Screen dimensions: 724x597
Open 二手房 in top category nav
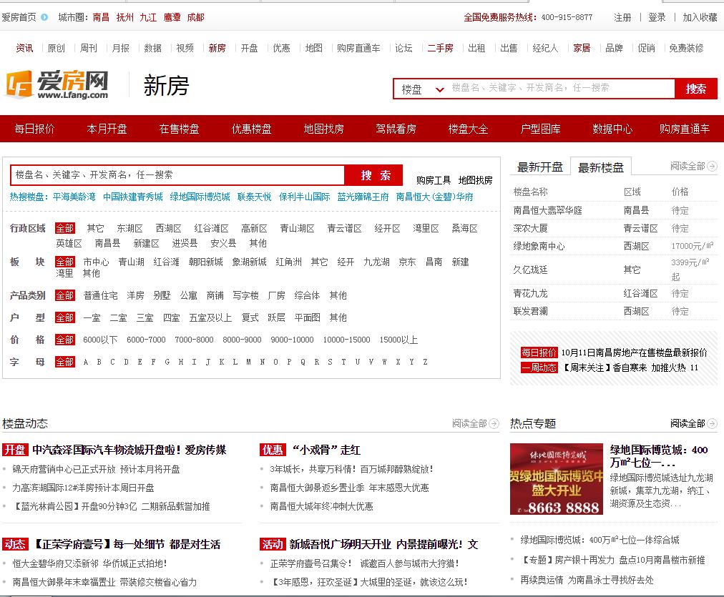[x=440, y=48]
